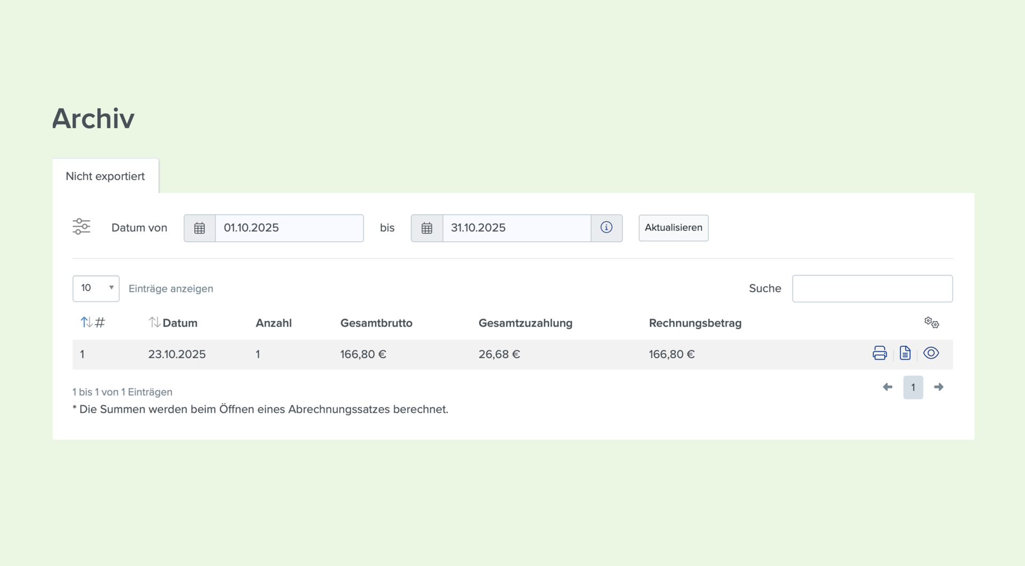Print the 23.10.2025 billing record
Viewport: 1025px width, 566px height.
(x=879, y=353)
